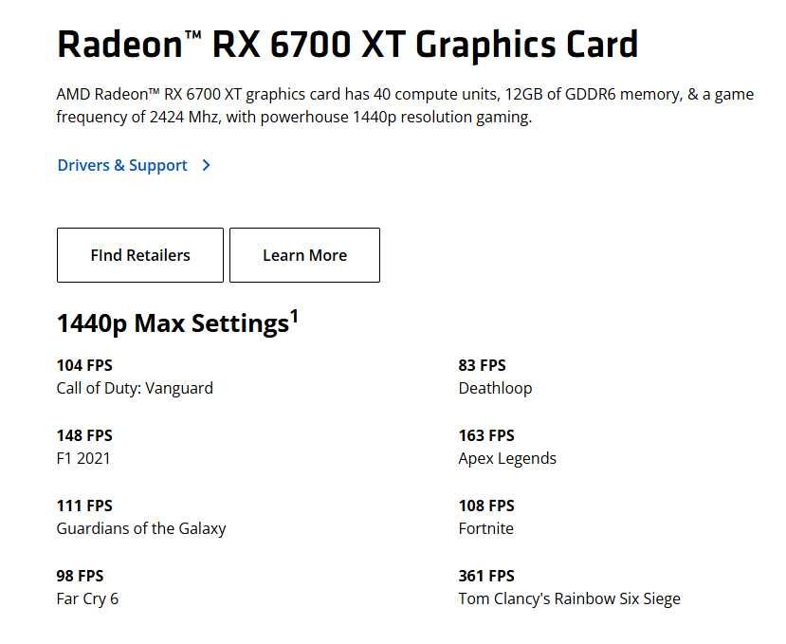The image size is (786, 644).
Task: Click the Radeon RX 6700 XT page title
Action: pos(347,45)
